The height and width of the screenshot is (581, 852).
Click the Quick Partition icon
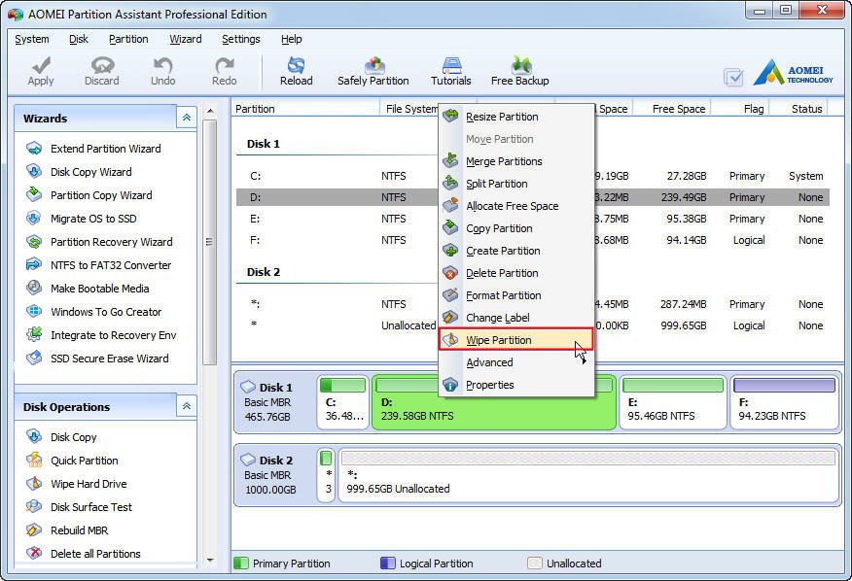tap(34, 461)
